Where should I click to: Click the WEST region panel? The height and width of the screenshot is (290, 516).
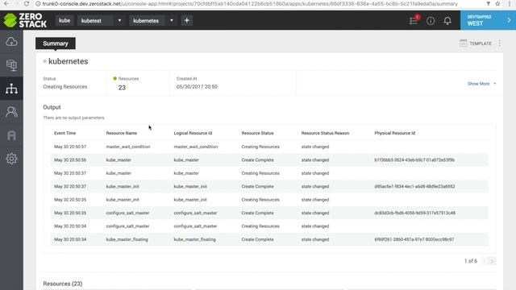click(488, 20)
